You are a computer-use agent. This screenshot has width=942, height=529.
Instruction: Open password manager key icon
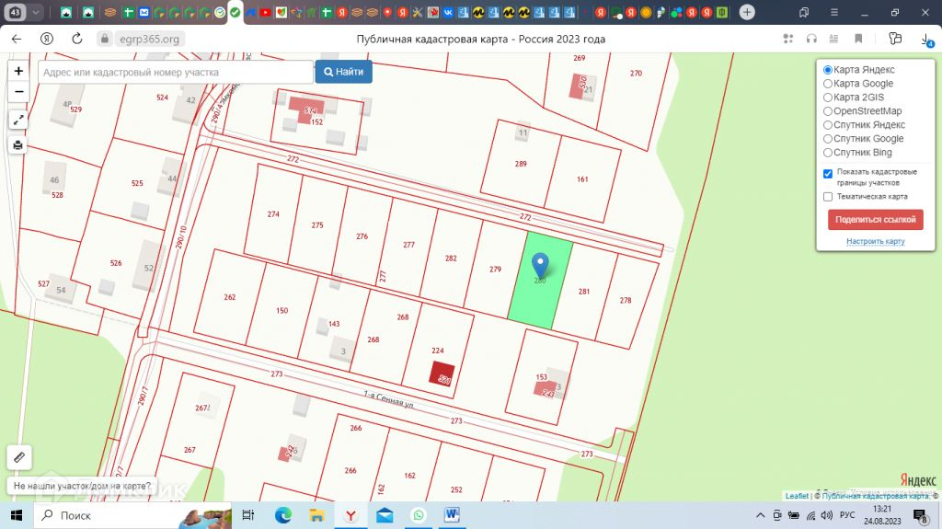click(x=895, y=39)
